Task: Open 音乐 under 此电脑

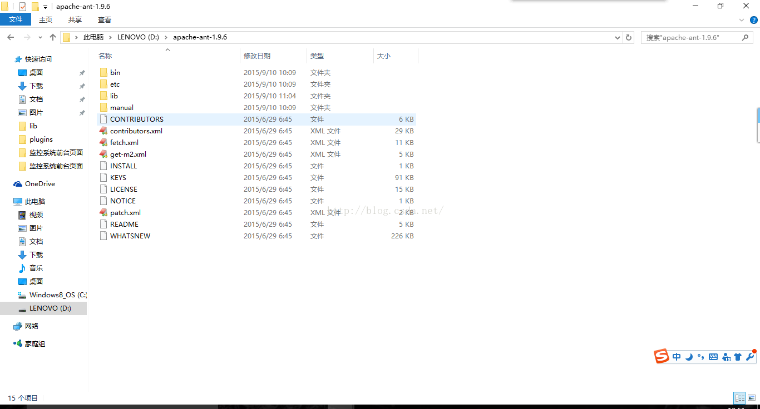Action: [36, 268]
